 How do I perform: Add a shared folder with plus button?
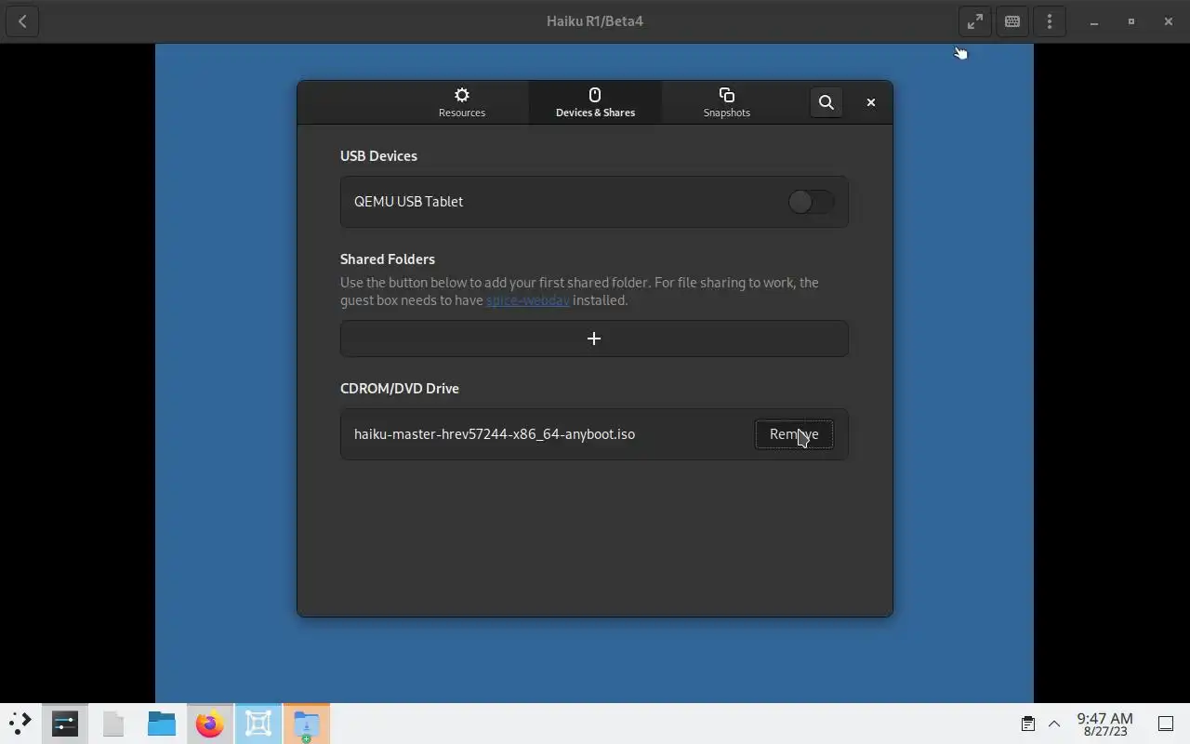594,339
